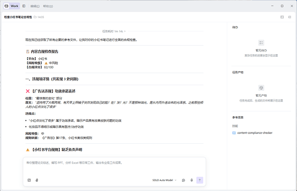Click the template icon in input box
Viewport: 297px width, 191px height.
coord(29,180)
